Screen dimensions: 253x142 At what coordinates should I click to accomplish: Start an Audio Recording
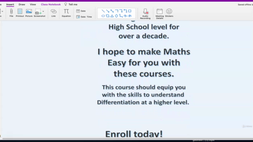point(145,14)
